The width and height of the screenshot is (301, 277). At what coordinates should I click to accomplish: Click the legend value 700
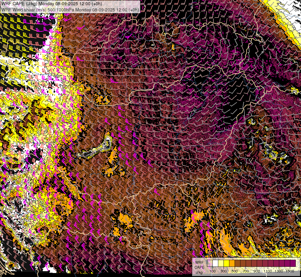(246, 271)
